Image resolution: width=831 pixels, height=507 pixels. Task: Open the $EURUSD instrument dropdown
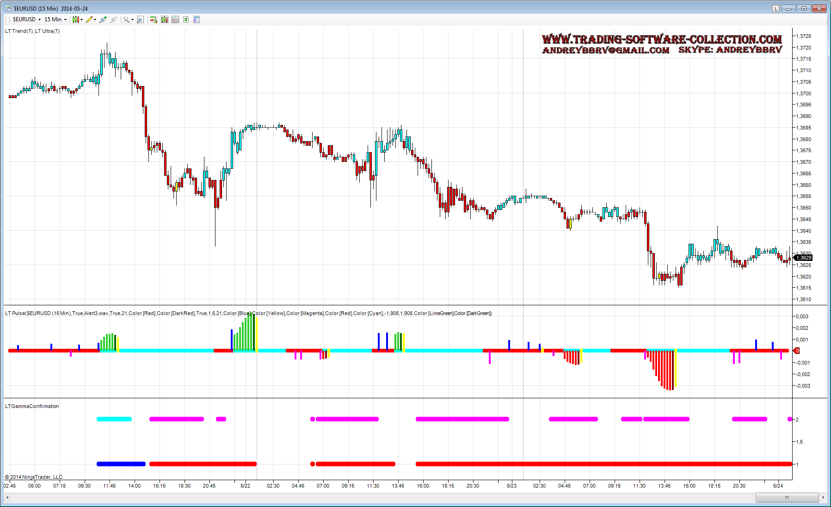point(26,19)
